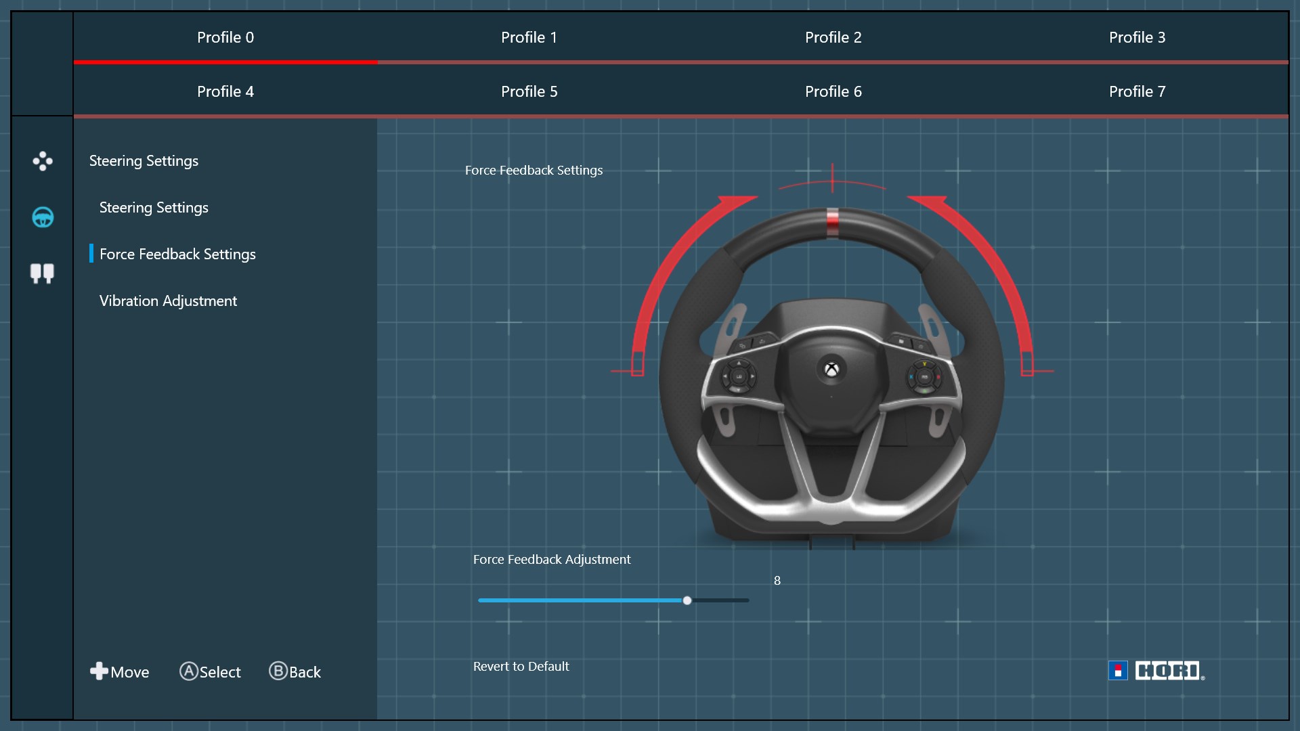The height and width of the screenshot is (731, 1300).
Task: Select the steering wheel sidebar icon
Action: [43, 217]
